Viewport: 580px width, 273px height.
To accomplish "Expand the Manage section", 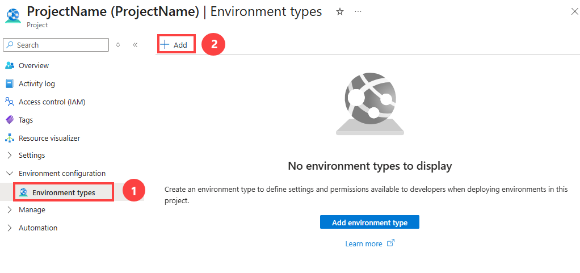I will pos(9,209).
